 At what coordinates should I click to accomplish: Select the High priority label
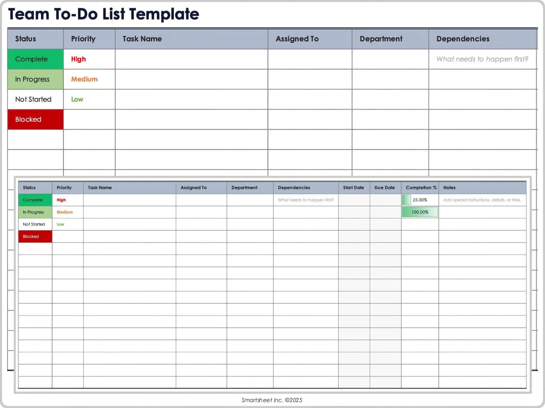[78, 59]
